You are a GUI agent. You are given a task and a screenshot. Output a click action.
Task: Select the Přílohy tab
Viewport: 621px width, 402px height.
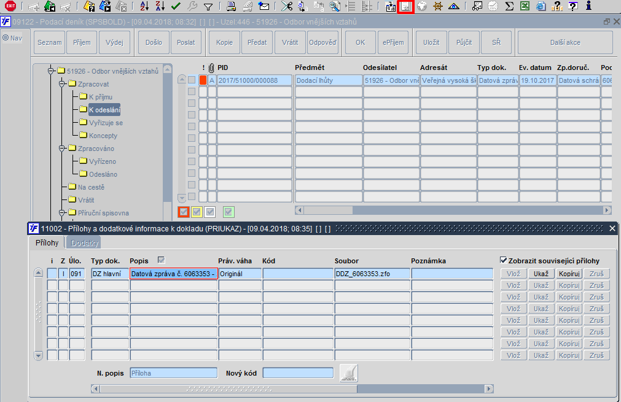point(47,243)
